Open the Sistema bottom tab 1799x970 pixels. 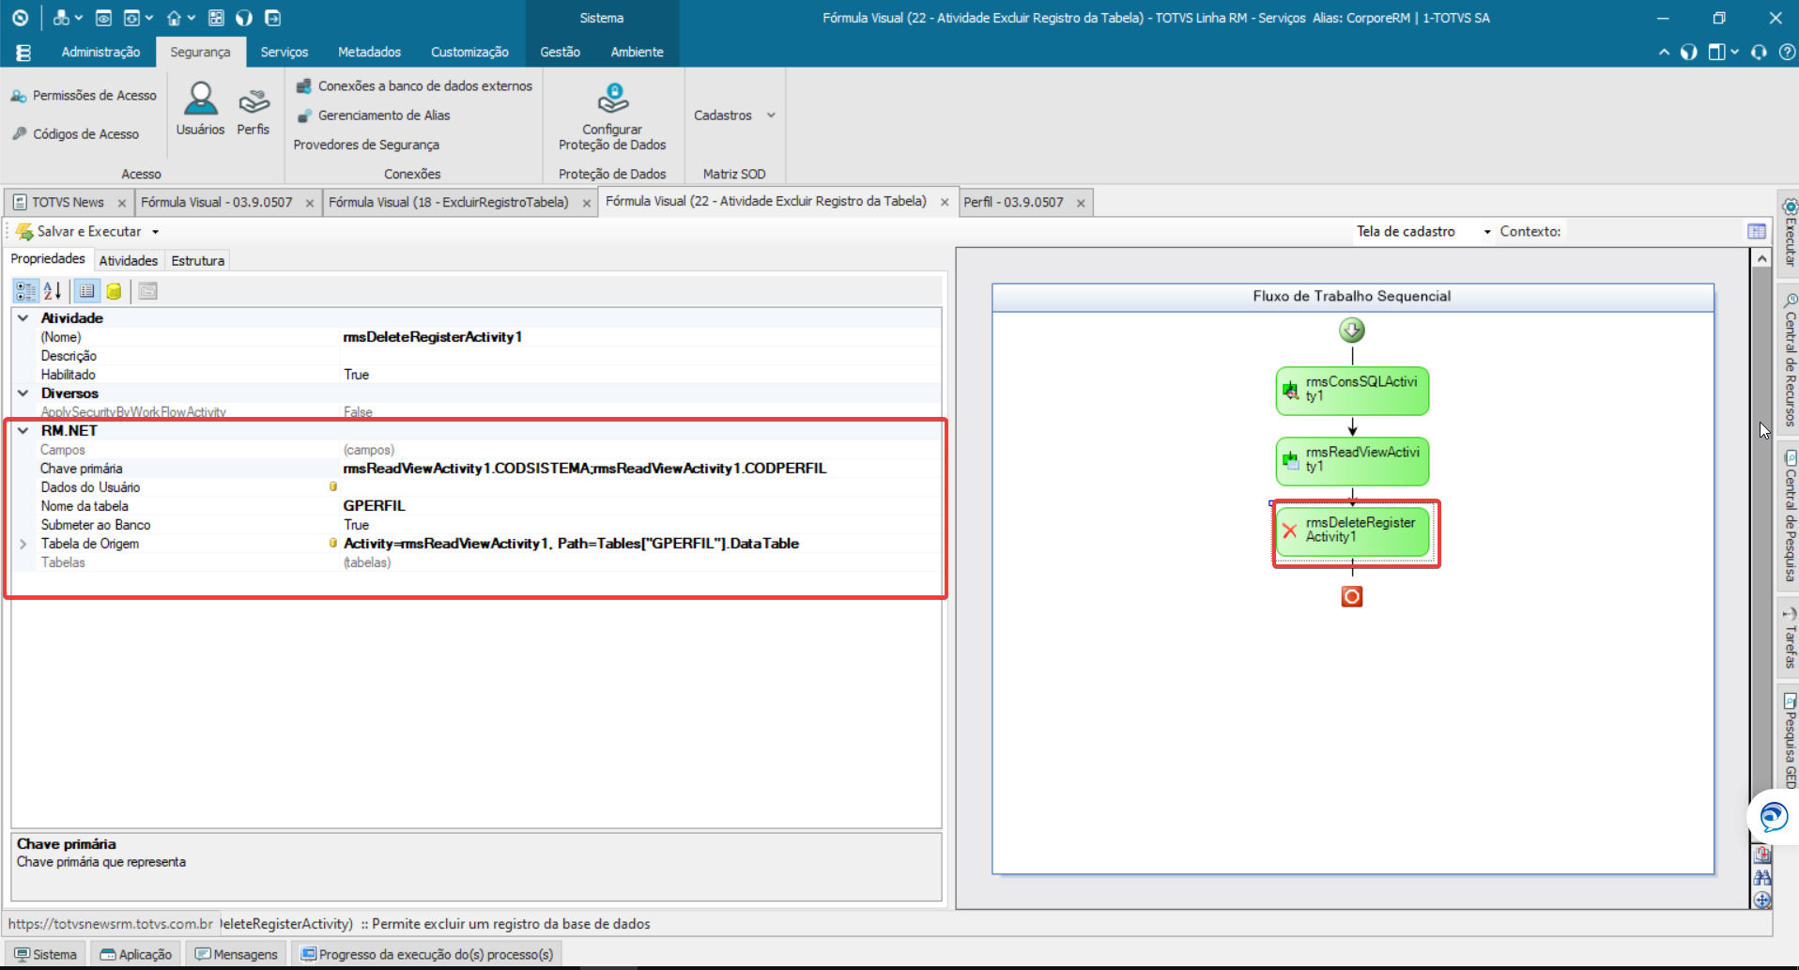click(45, 954)
